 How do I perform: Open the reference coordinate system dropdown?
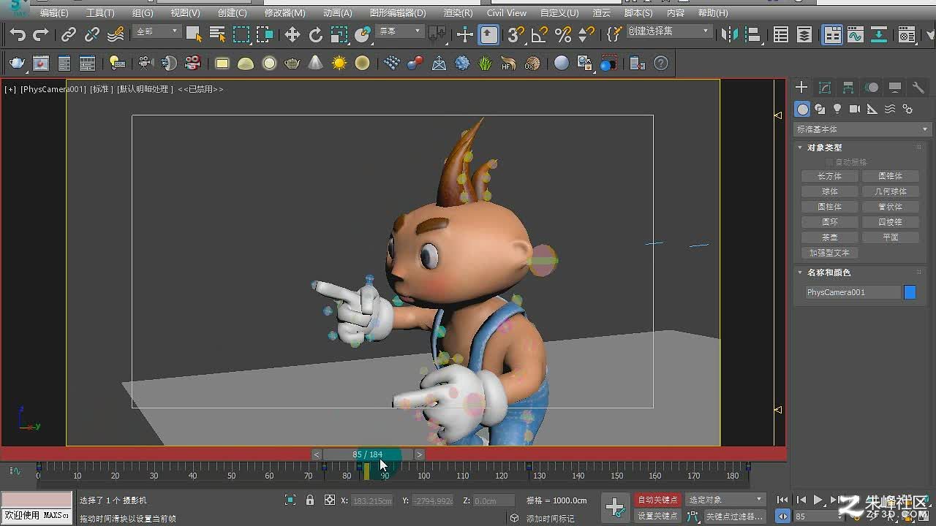[x=400, y=31]
